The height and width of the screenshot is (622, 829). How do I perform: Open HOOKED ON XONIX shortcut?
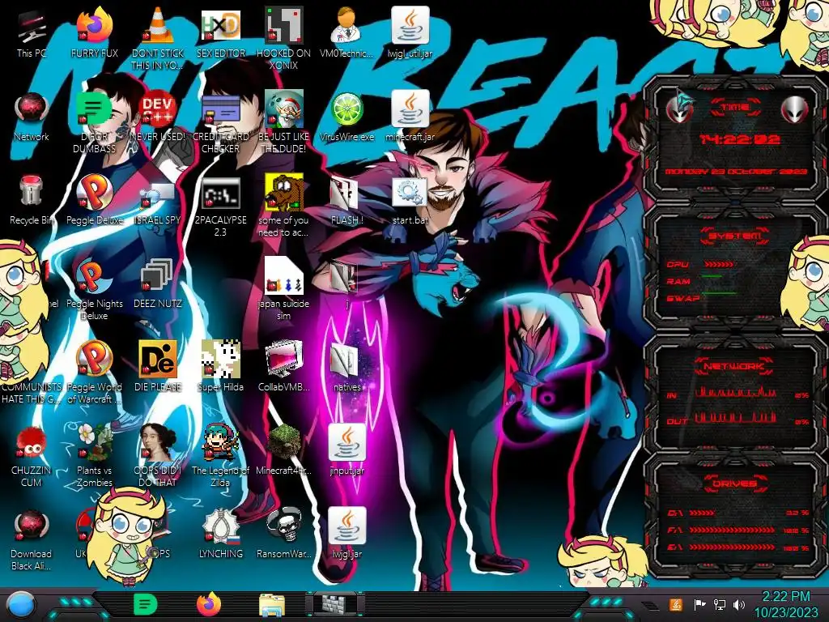click(284, 37)
